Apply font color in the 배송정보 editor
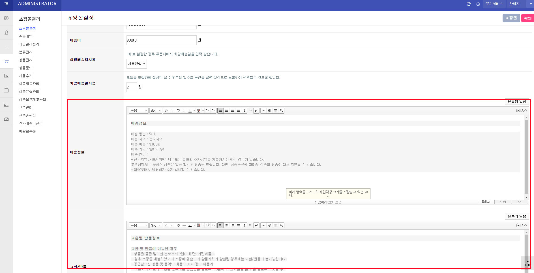 190,110
